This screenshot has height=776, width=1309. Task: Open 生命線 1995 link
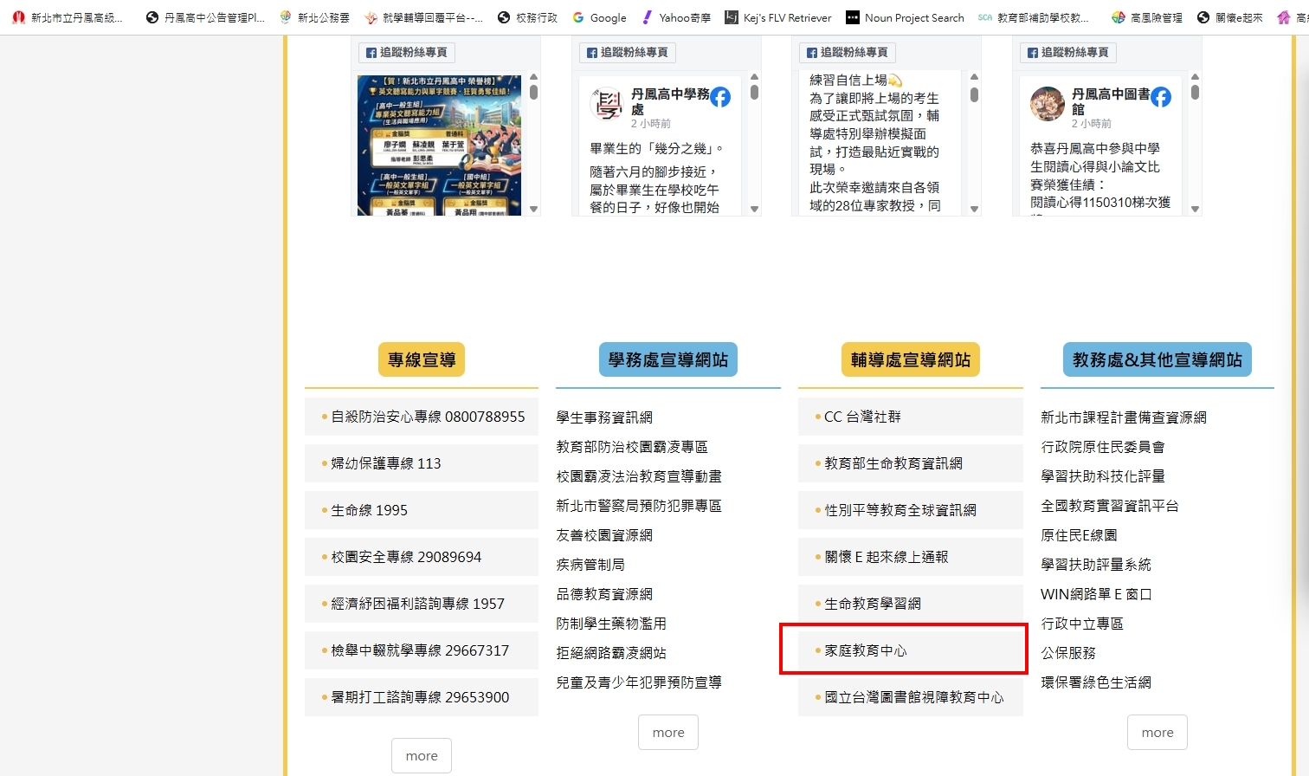[422, 510]
